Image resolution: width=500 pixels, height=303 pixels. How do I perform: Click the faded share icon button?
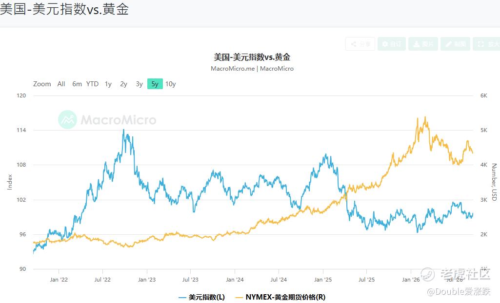pos(360,44)
